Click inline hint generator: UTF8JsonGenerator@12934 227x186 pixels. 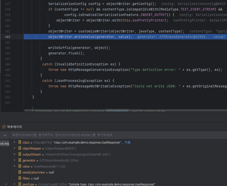point(171,37)
